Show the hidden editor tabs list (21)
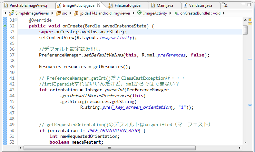 225,5
